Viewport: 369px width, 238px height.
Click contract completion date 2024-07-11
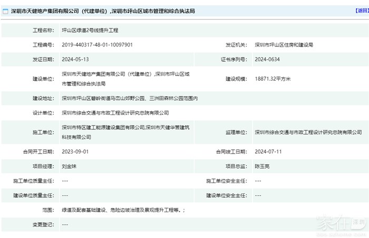pos(267,151)
